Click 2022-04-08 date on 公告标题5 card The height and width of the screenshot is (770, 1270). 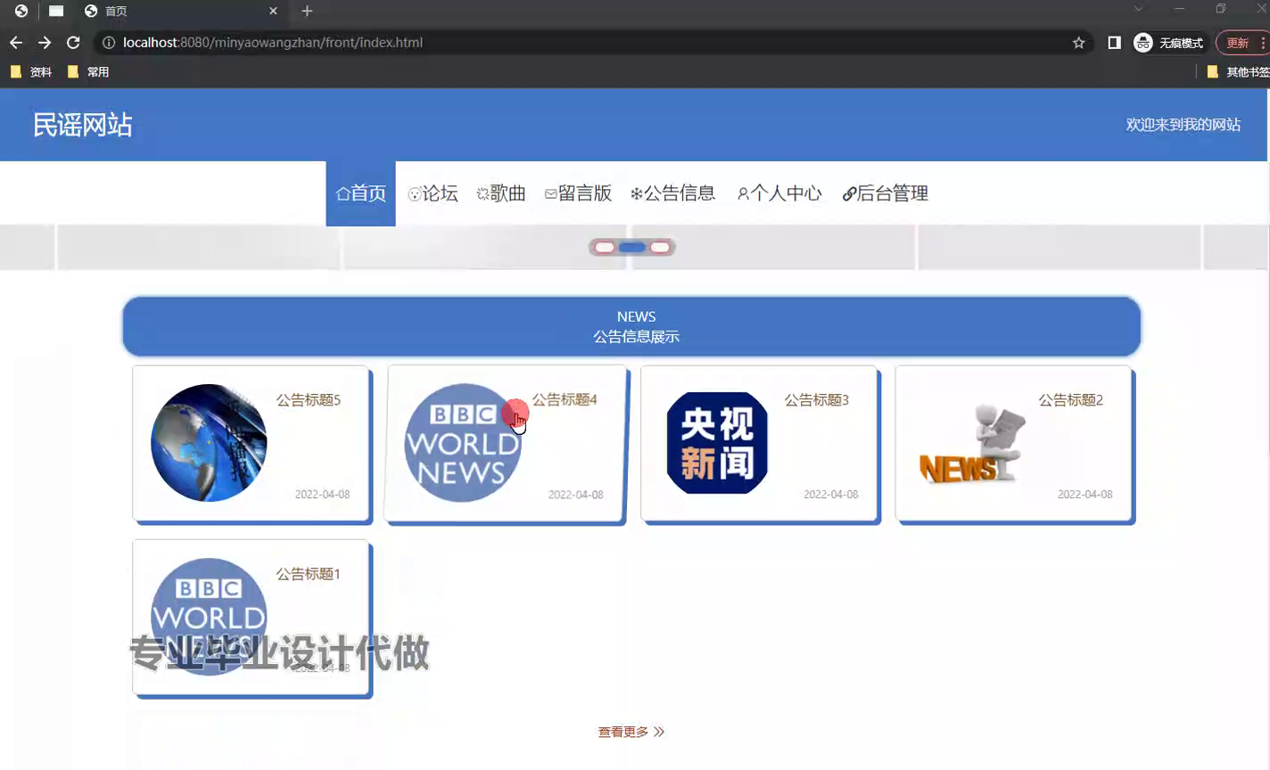(323, 495)
